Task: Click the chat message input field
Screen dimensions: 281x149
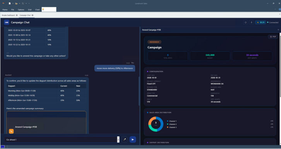Action: pyautogui.click(x=60, y=139)
